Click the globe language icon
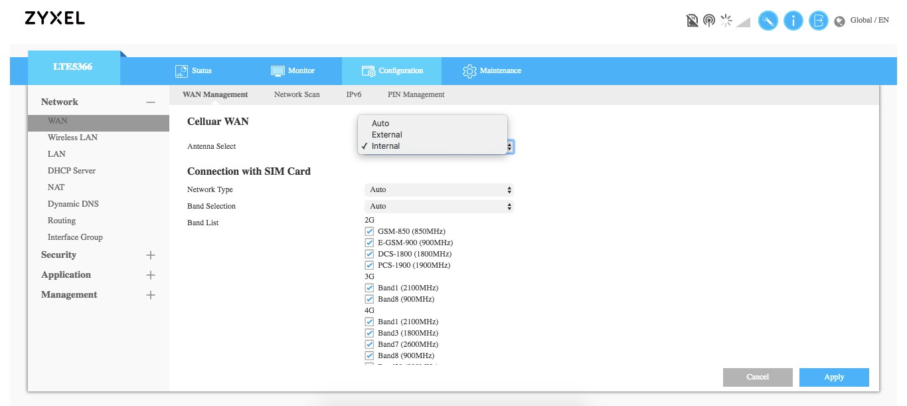Image resolution: width=907 pixels, height=406 pixels. [839, 21]
